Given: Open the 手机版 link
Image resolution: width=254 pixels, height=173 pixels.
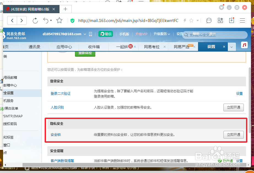Looking at the screenshot, I should tap(124, 34).
